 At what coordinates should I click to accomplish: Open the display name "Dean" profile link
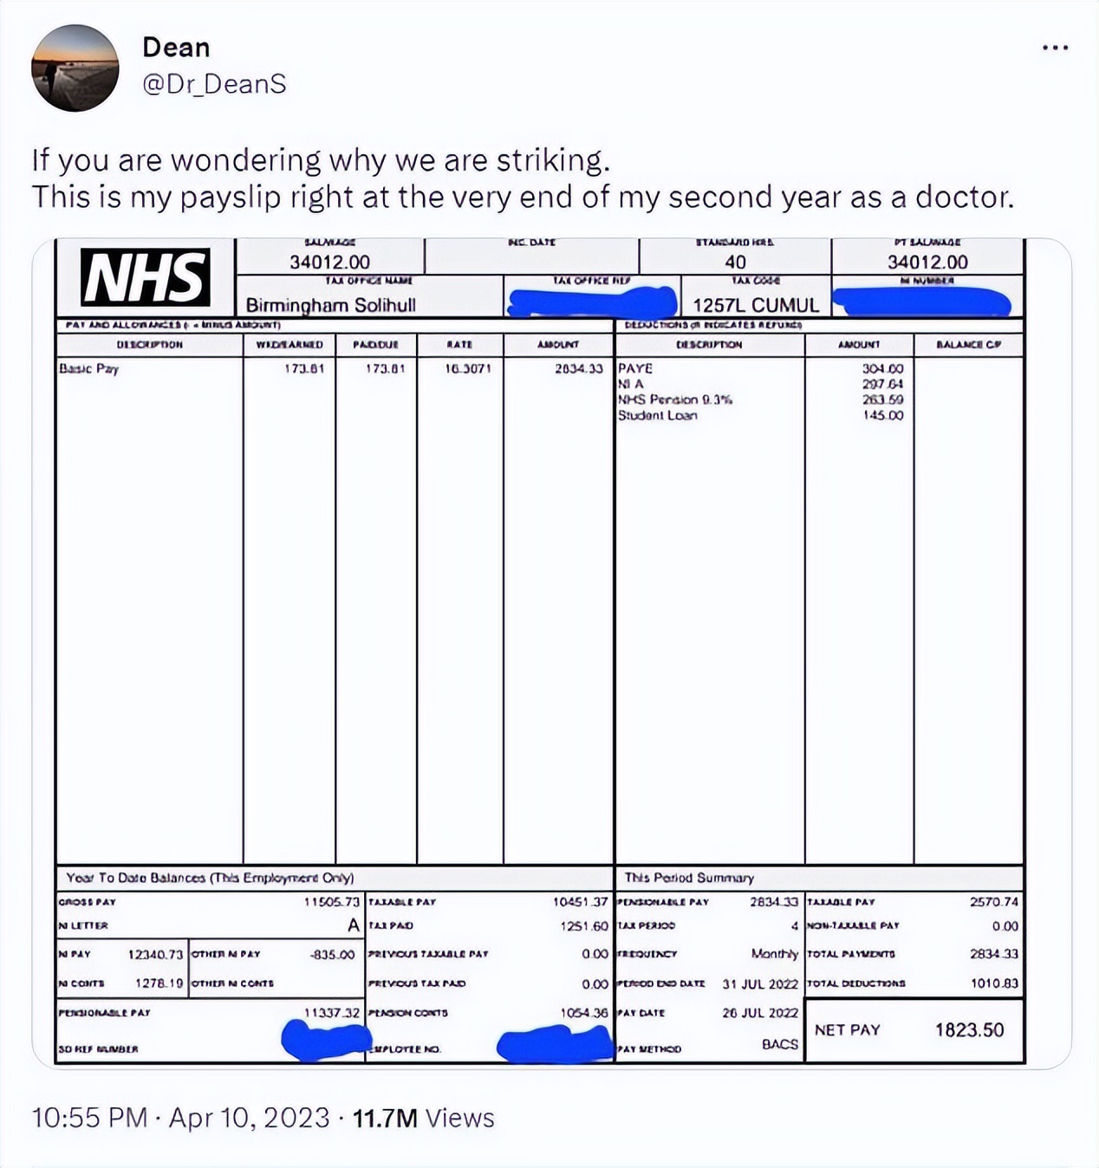point(176,48)
